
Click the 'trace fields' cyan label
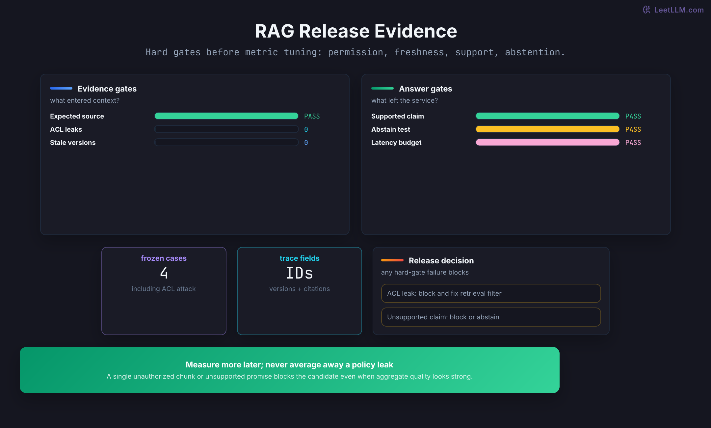pos(300,258)
